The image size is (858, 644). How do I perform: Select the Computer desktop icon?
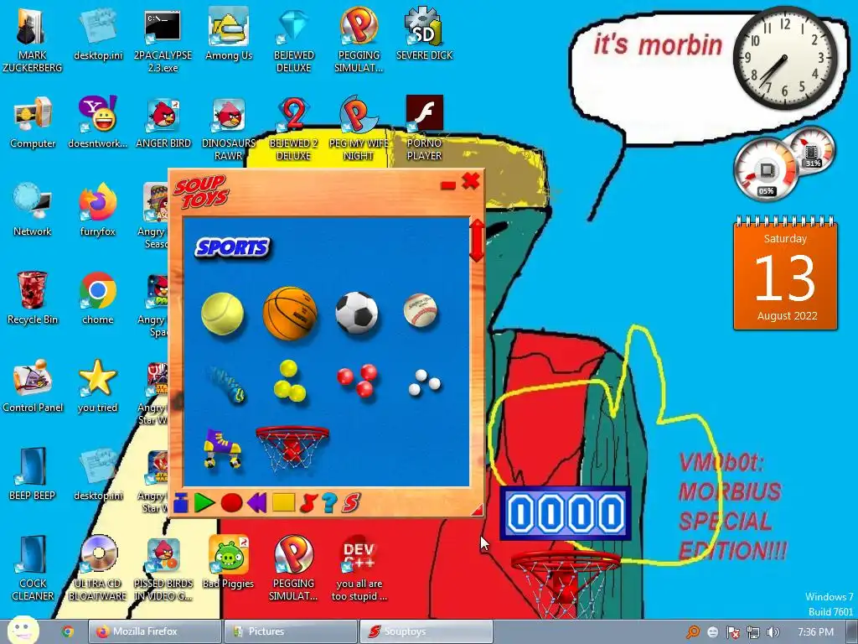click(33, 122)
